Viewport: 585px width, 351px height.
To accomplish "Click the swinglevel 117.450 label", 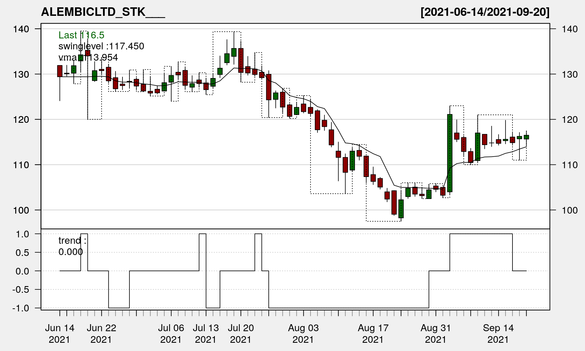I will click(x=101, y=46).
